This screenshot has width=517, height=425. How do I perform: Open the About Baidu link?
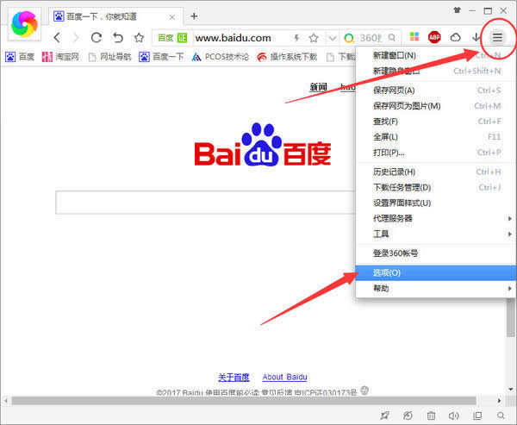click(x=284, y=377)
